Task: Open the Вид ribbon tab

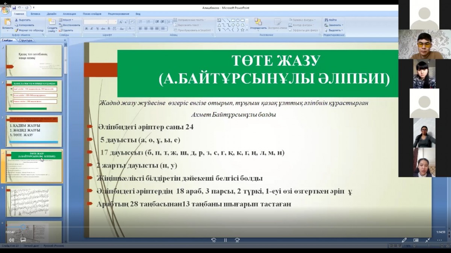Action: click(138, 13)
